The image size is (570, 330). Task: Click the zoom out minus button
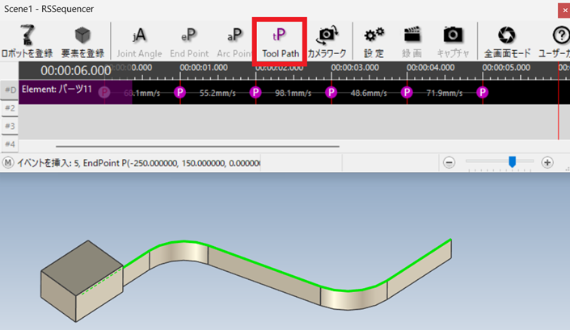tap(449, 162)
